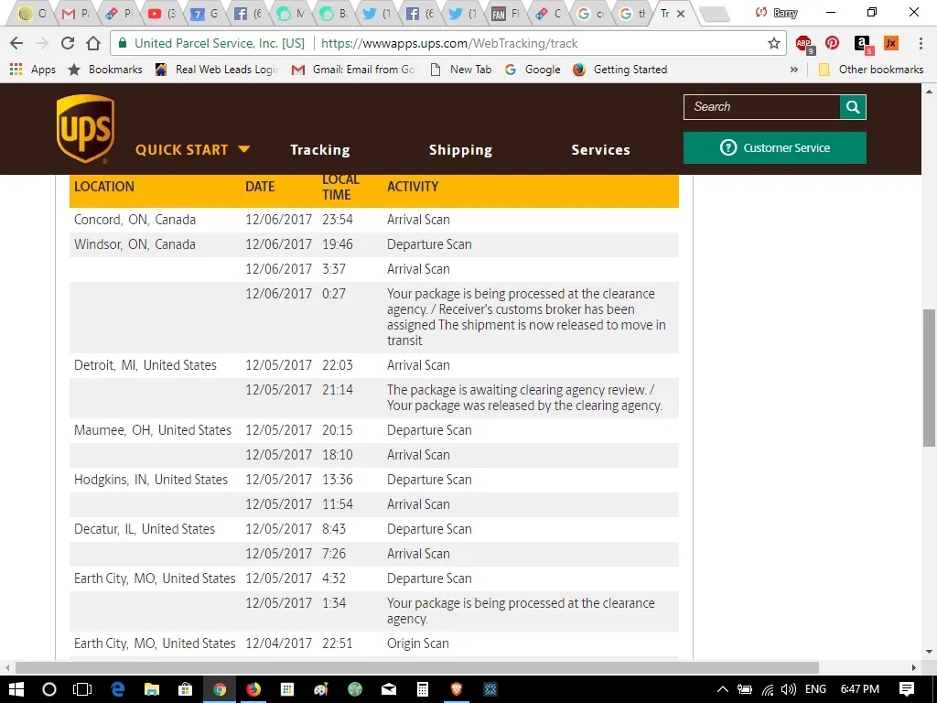Open the Bookmarks folder in bookmarks bar
This screenshot has width=937, height=703.
(x=104, y=70)
